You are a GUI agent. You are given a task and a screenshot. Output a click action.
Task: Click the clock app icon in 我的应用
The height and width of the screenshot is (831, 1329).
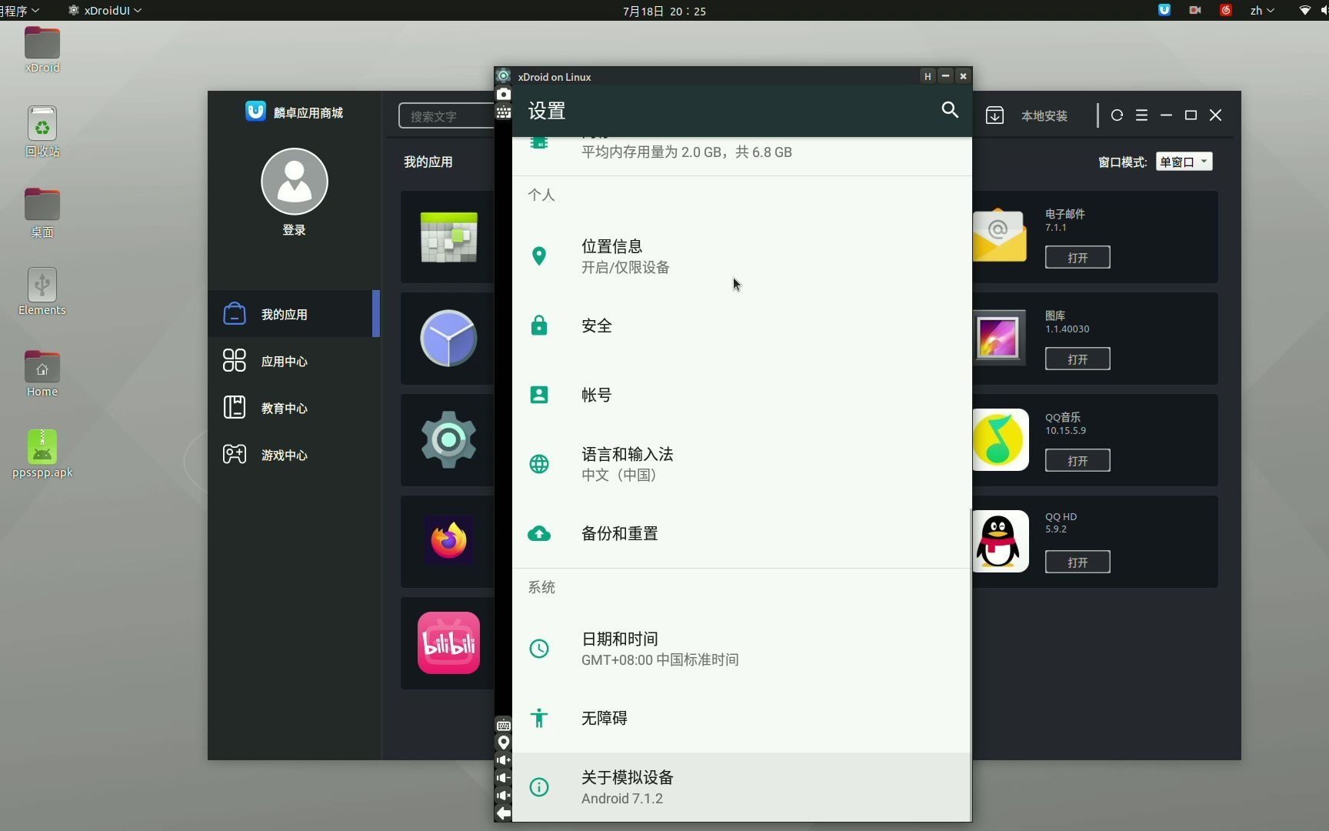(x=448, y=338)
